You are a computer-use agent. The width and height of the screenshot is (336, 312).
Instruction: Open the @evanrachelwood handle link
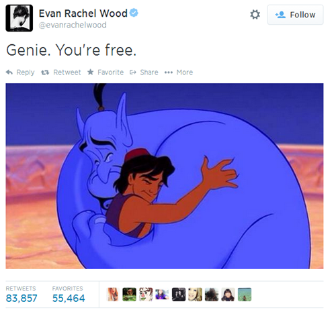(x=73, y=25)
